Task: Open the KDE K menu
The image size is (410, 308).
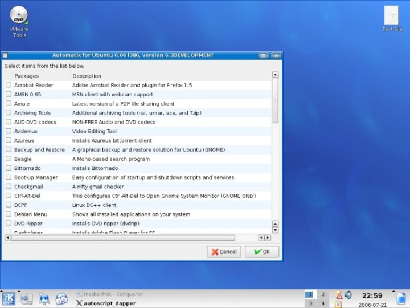Action: point(9,299)
